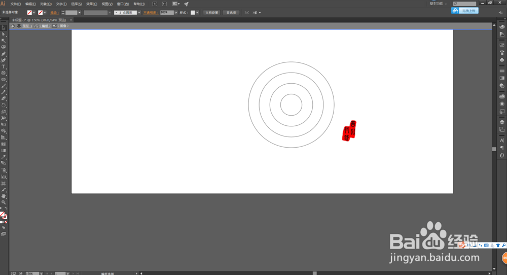Open the 基本功能 workspace switcher
507x275 pixels.
pos(438,4)
